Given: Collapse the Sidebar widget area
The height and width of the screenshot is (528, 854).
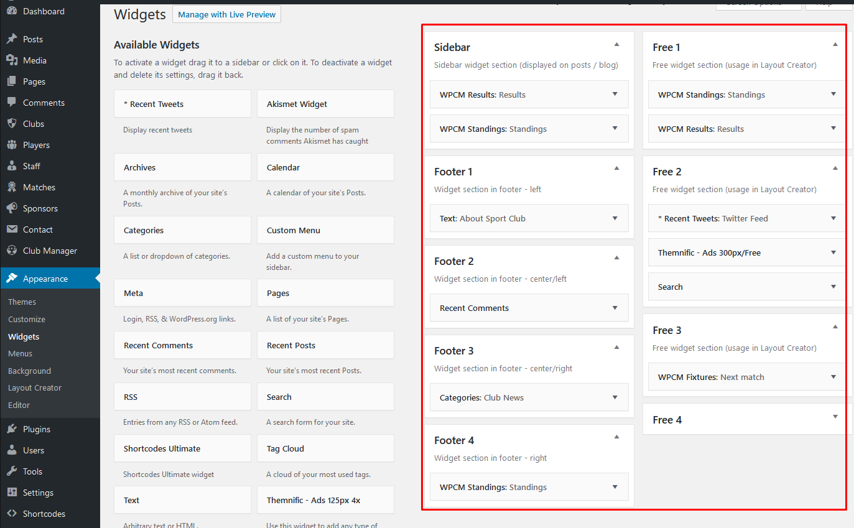Looking at the screenshot, I should 616,44.
